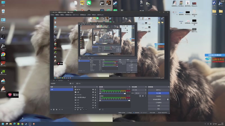Float the Scenes dock with pop-out icon
Image resolution: width=225 pixels, height=126 pixels.
tap(72, 87)
